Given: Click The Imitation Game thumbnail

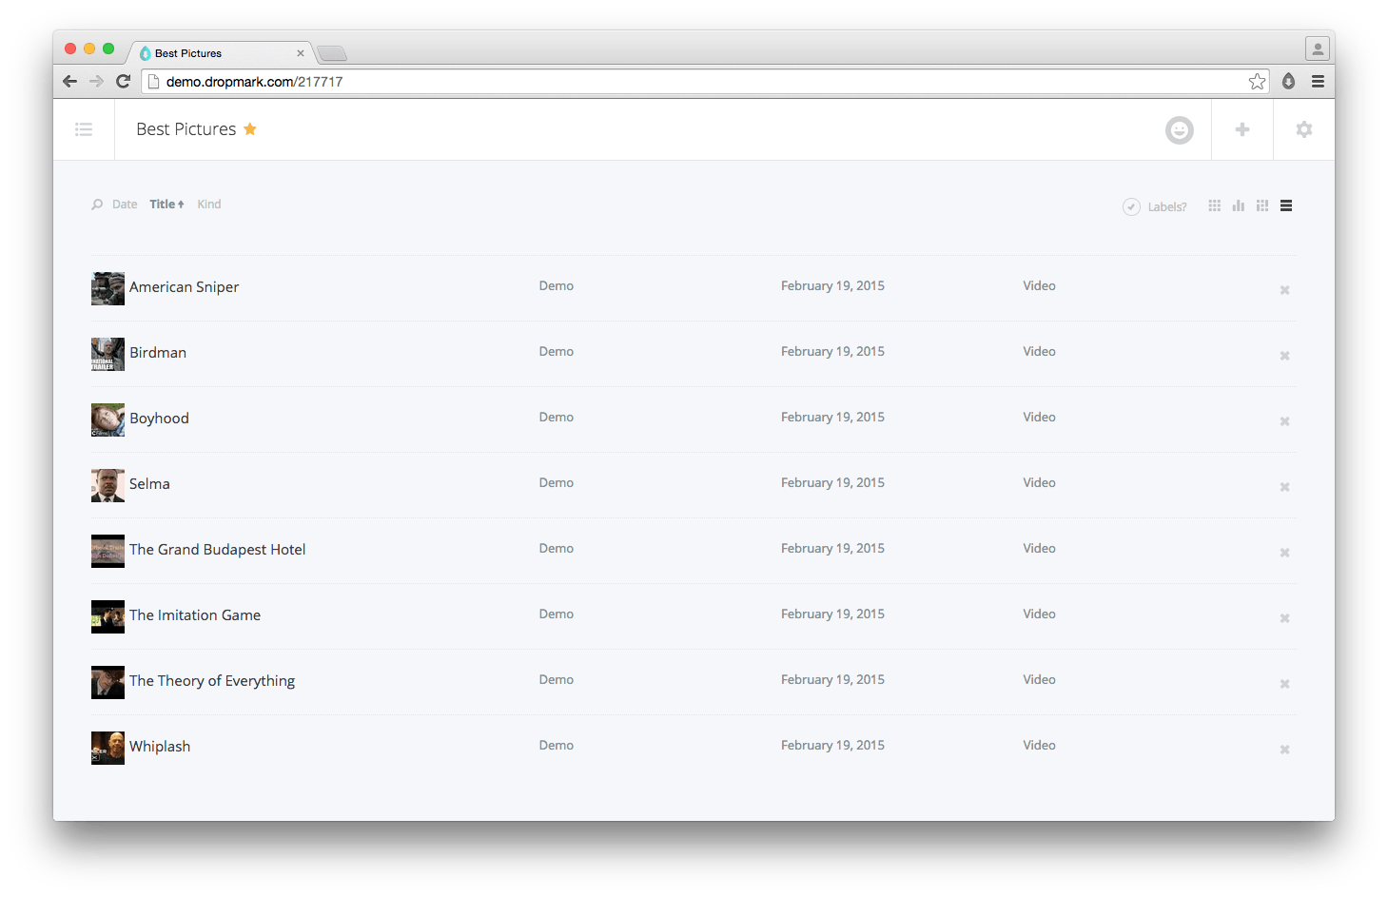Looking at the screenshot, I should click(108, 616).
